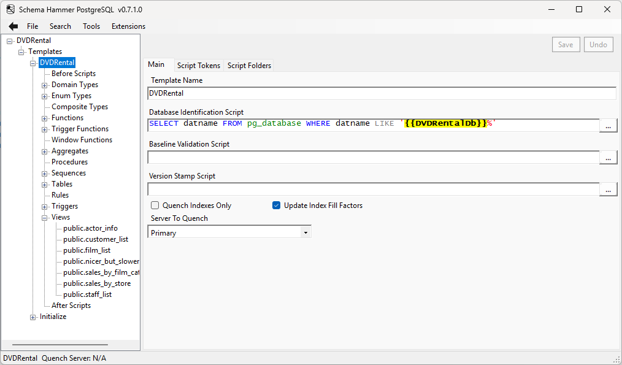The image size is (622, 365).
Task: Collapse the Views tree node
Action: coord(44,217)
